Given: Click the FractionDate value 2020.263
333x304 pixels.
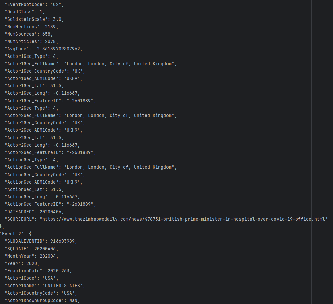Looking at the screenshot, I should (x=60, y=271).
